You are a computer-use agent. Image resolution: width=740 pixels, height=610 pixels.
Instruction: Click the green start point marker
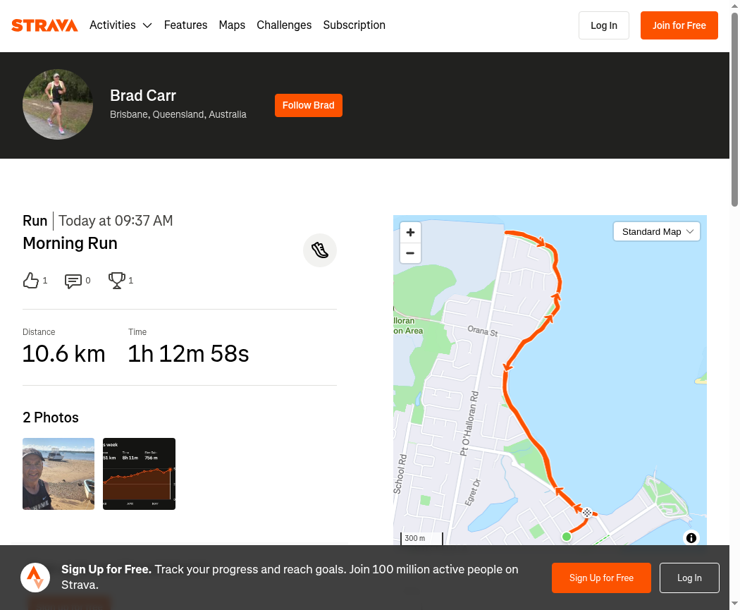coord(567,537)
